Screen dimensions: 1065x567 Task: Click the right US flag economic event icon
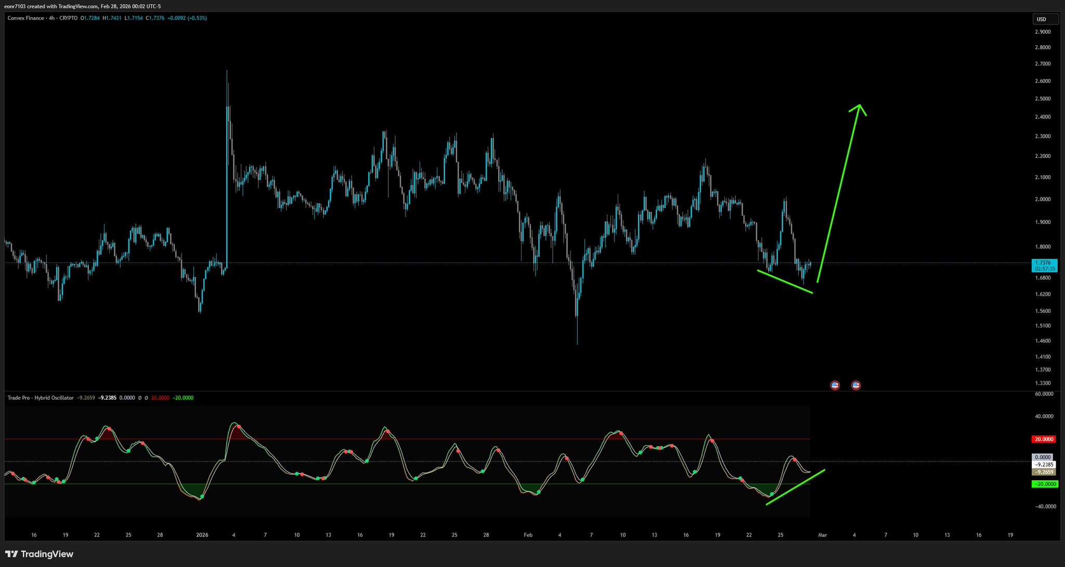(x=855, y=385)
